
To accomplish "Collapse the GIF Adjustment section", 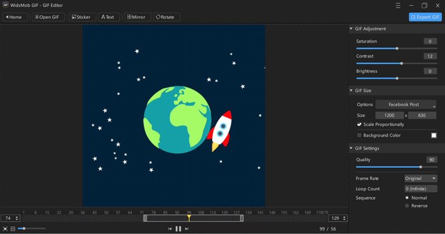I will (x=351, y=29).
